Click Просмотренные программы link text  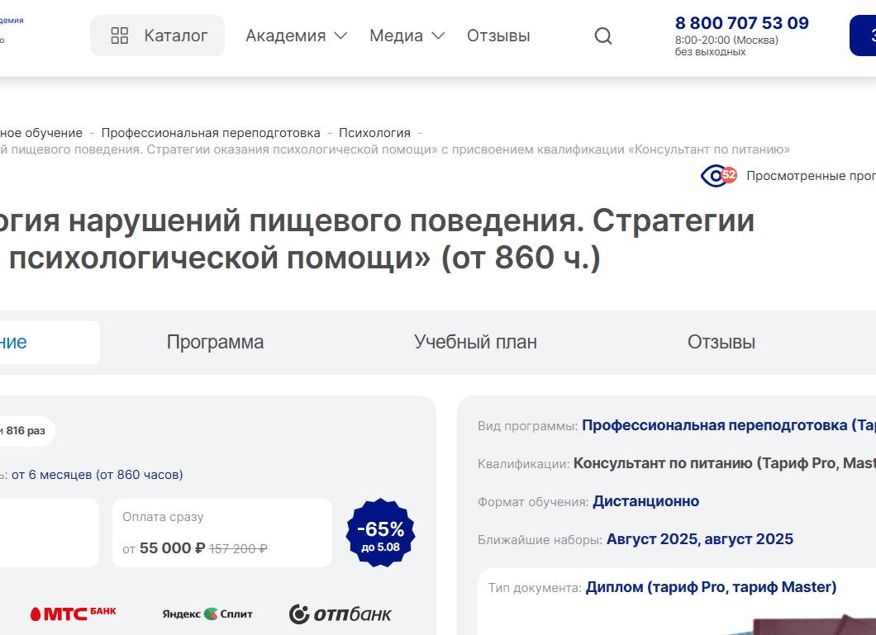(x=811, y=176)
